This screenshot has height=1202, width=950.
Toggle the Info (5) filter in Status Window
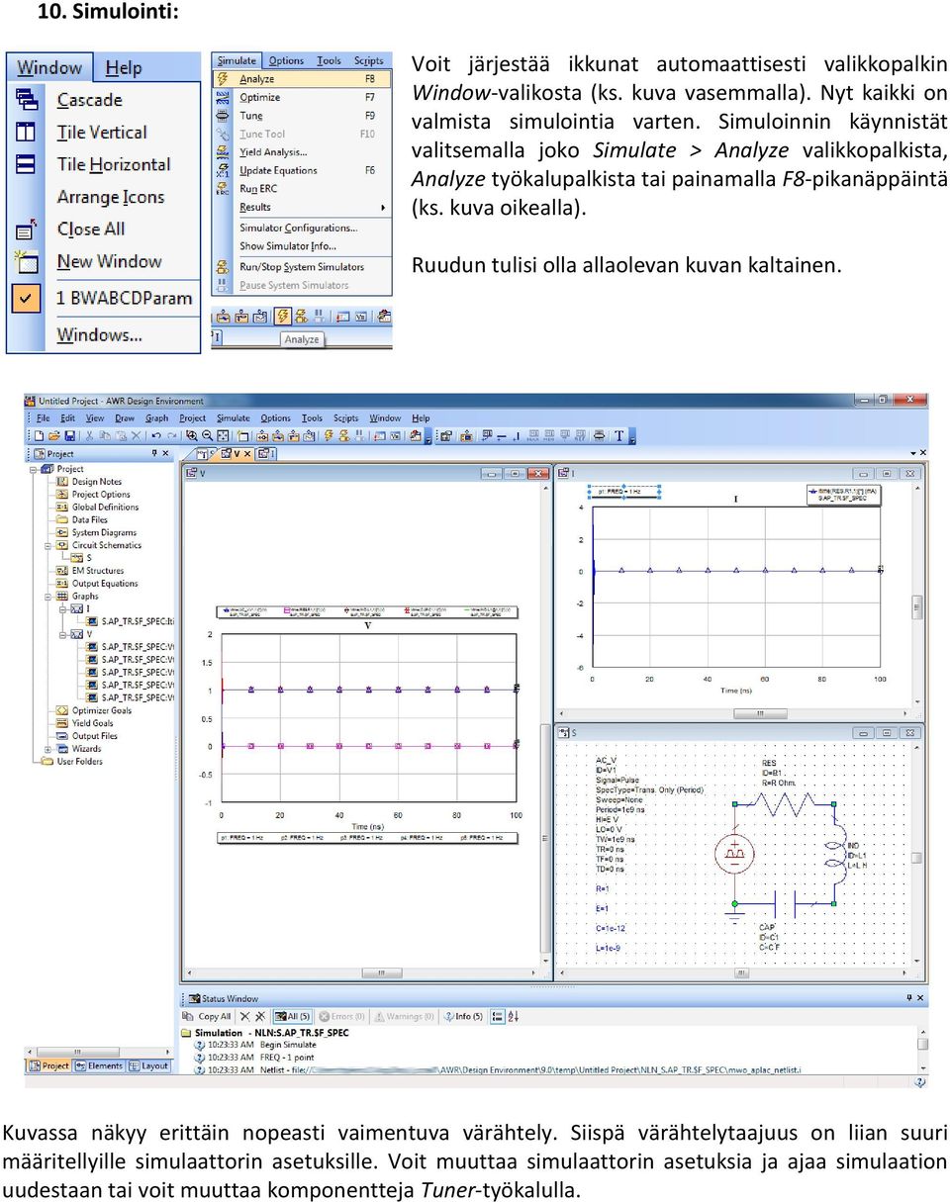click(463, 1016)
